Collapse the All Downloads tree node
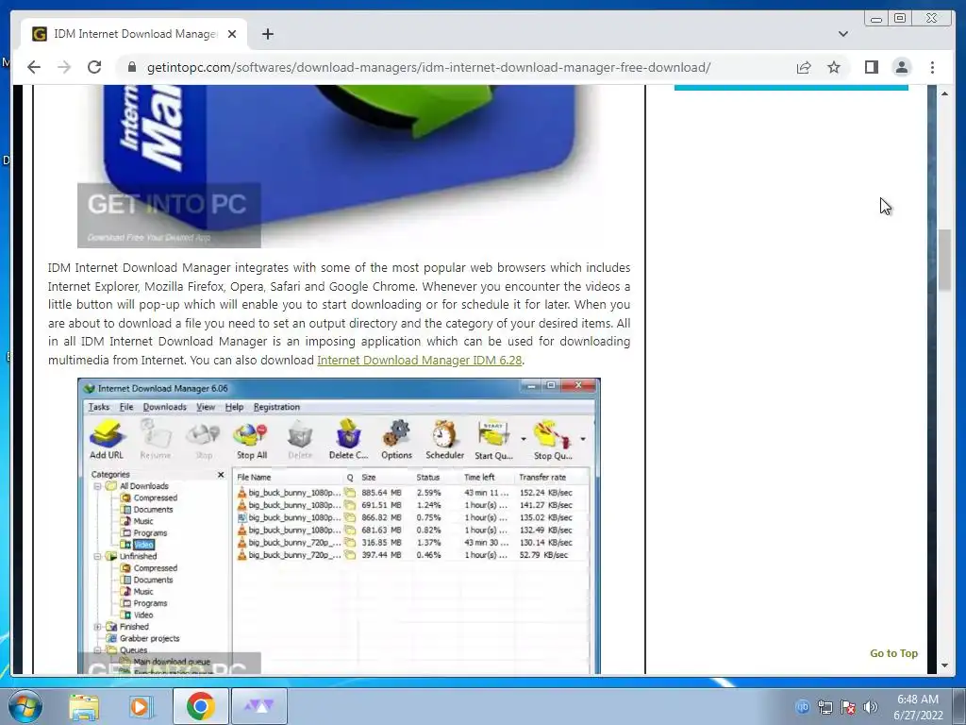 coord(97,486)
